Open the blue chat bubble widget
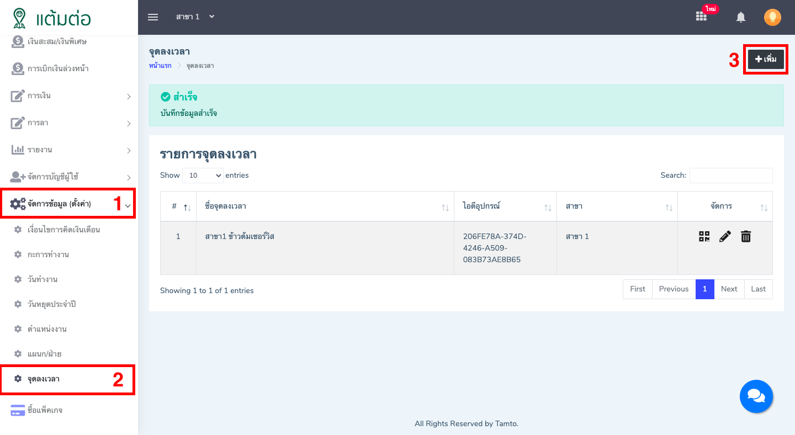This screenshot has width=795, height=435. 756,396
